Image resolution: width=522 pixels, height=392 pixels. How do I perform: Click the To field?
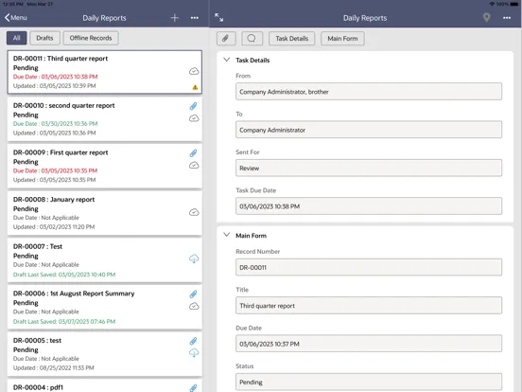pos(369,130)
